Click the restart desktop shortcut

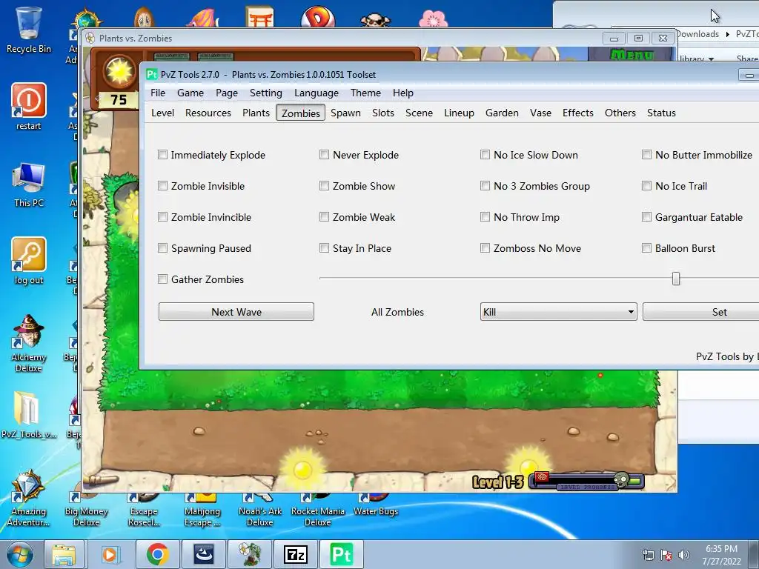(29, 107)
